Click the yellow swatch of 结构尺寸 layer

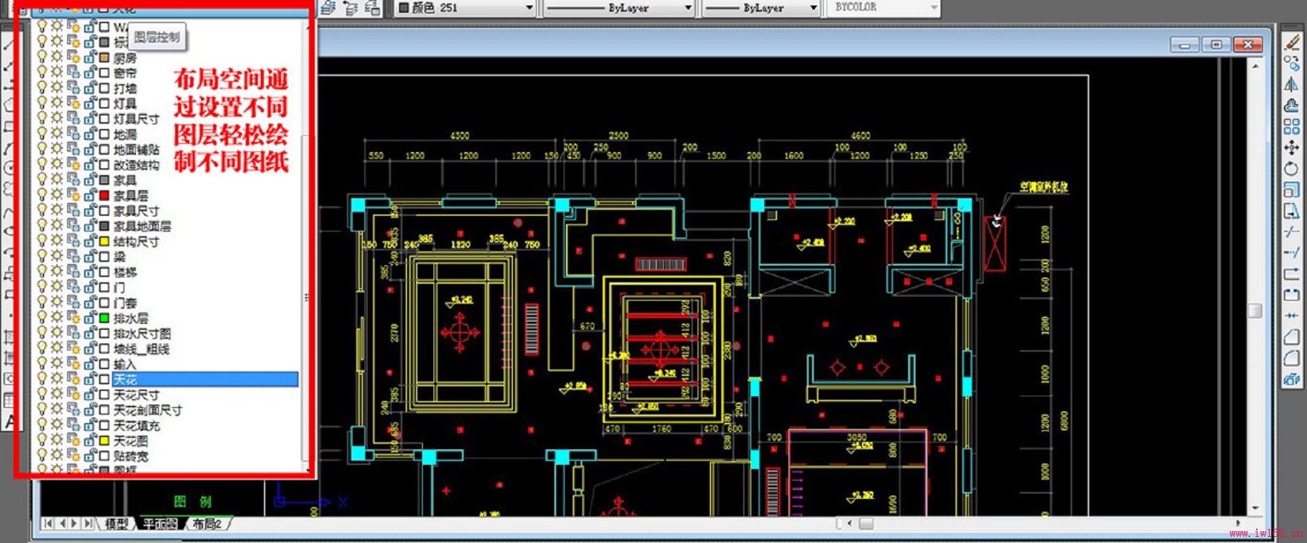click(105, 242)
